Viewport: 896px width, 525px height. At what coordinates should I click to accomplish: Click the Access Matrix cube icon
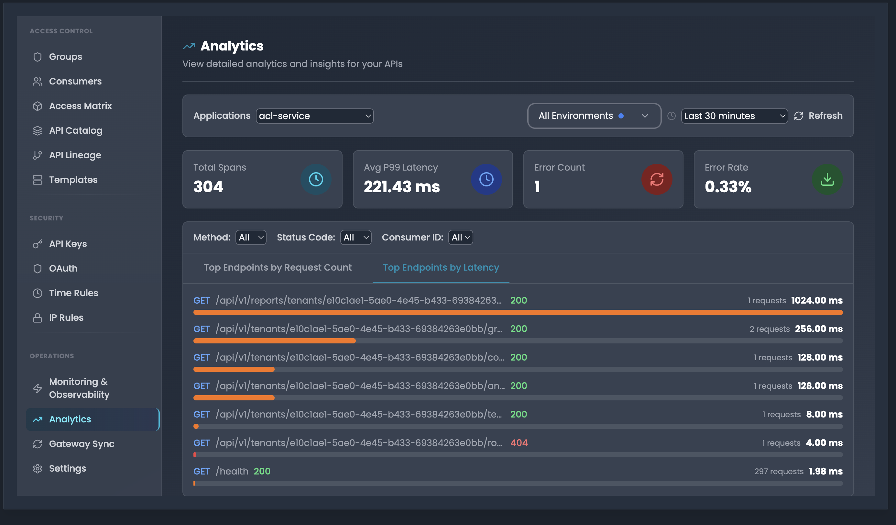pyautogui.click(x=37, y=106)
